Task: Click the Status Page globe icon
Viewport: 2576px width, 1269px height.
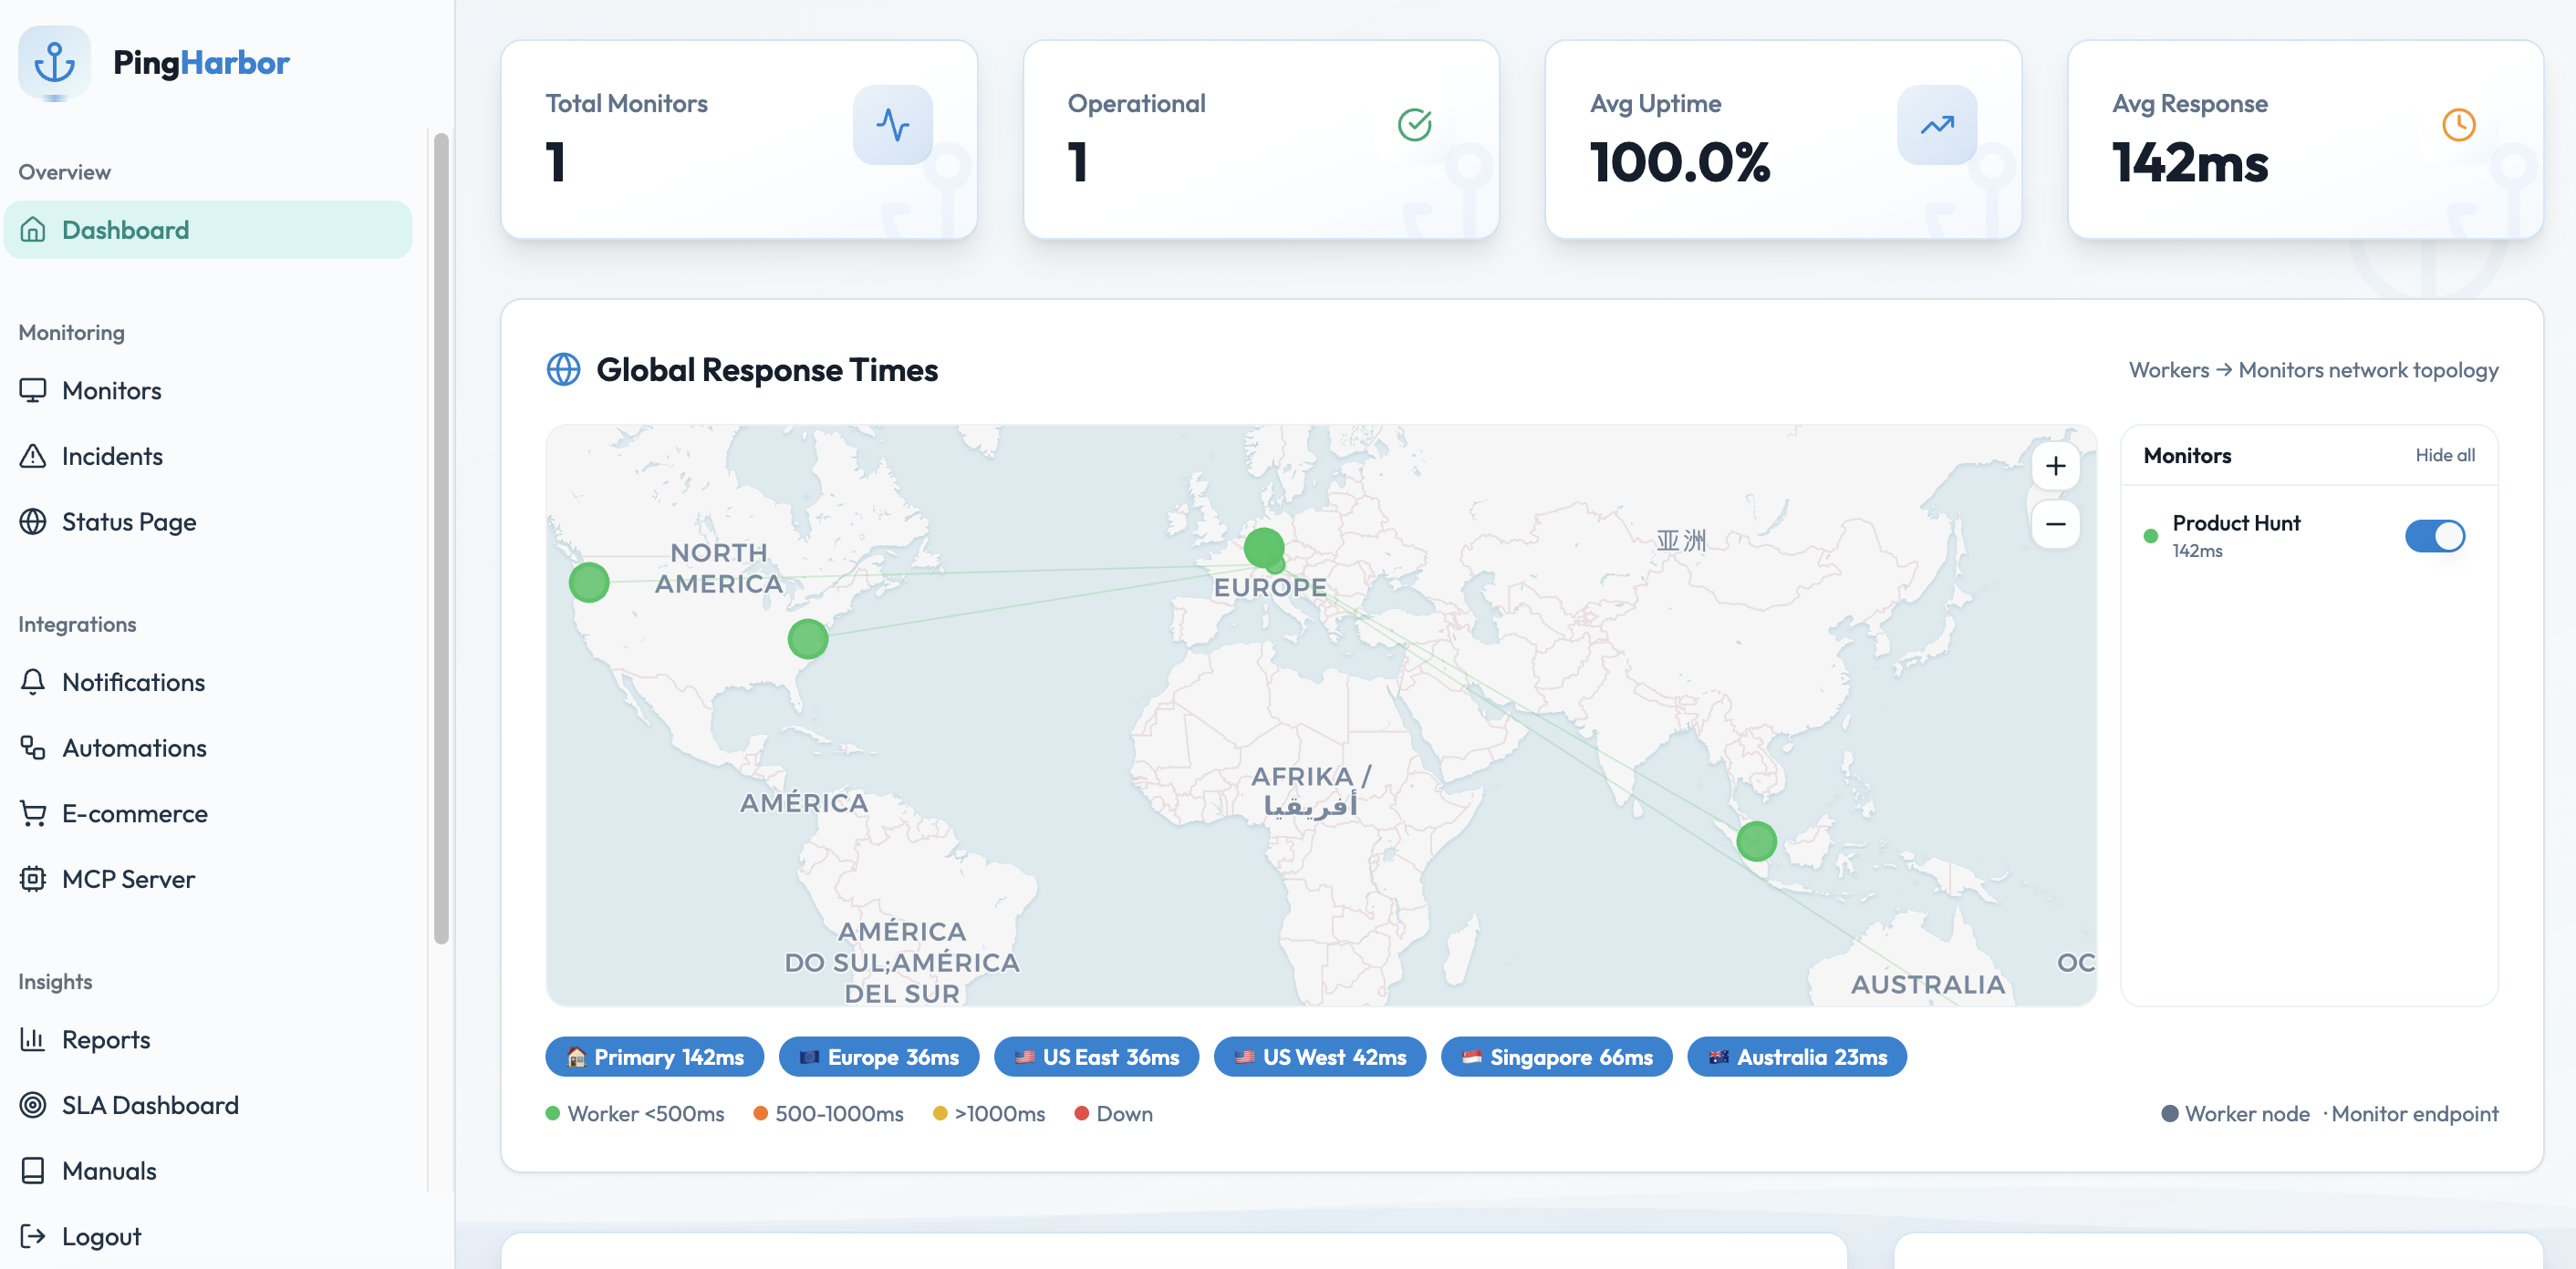Action: tap(33, 521)
